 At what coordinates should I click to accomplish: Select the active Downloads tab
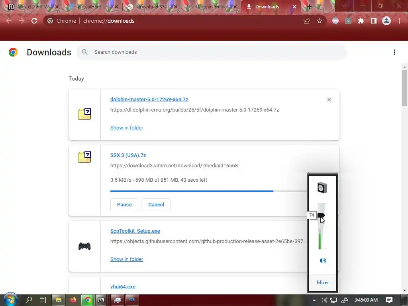coord(271,6)
